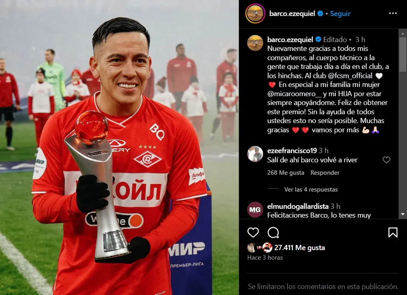The image size is (407, 295).
Task: Click scrollbar up arrow in comments
Action: [403, 33]
